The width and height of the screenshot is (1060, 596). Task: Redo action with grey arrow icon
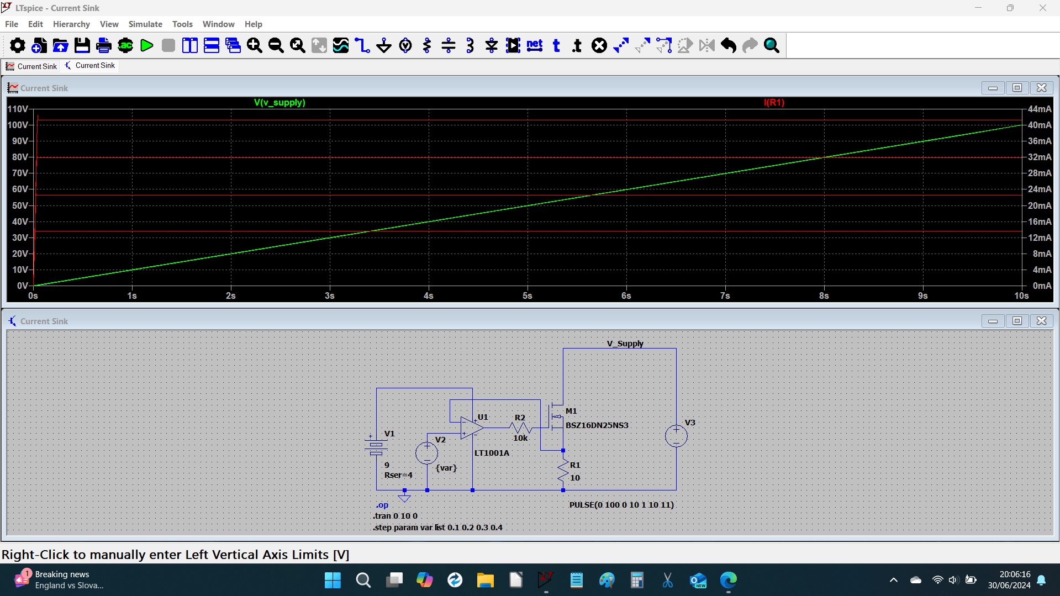coord(750,45)
